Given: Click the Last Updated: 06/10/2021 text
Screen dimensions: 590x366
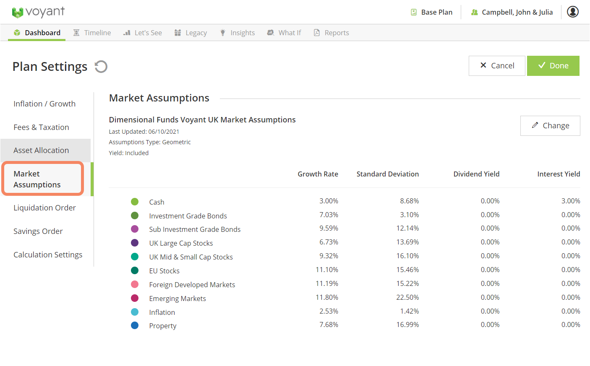Looking at the screenshot, I should pyautogui.click(x=144, y=132).
